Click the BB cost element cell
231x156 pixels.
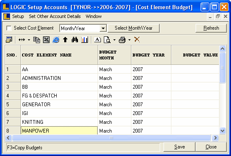coord(59,87)
